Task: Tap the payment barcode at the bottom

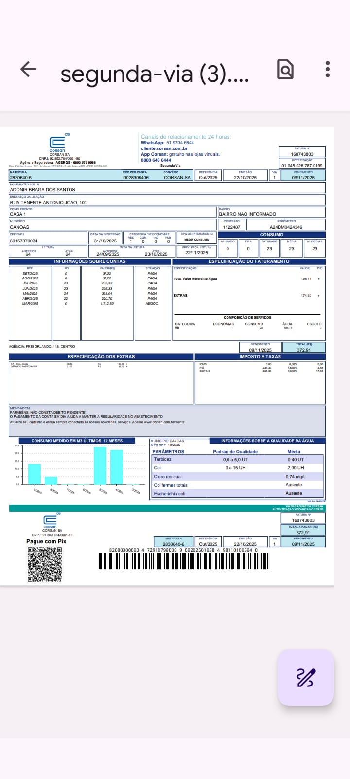Action: (x=183, y=561)
